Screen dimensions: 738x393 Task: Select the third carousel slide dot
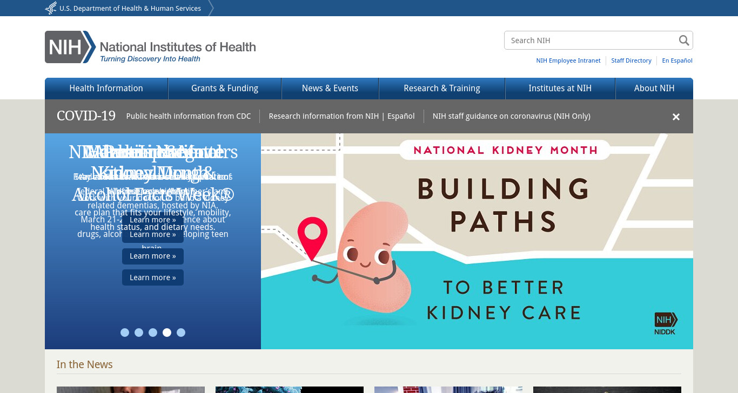point(153,333)
